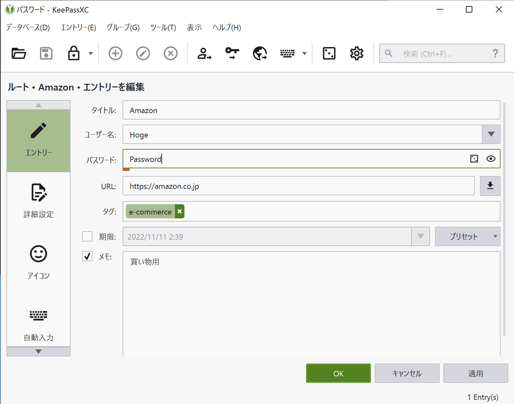This screenshot has height=404, width=514.
Task: Focus the username field containing Hoge
Action: coord(302,134)
